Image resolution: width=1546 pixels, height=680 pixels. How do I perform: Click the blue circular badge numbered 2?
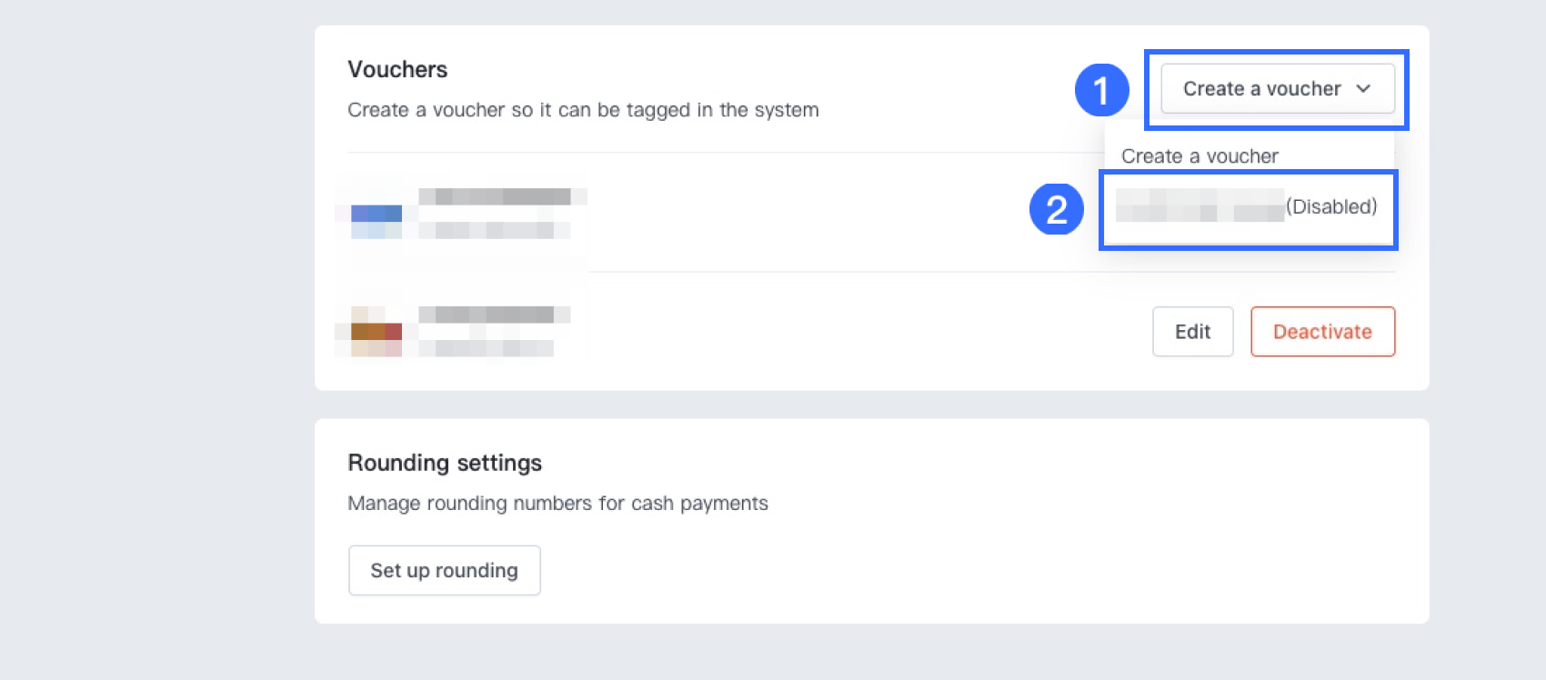[1055, 211]
